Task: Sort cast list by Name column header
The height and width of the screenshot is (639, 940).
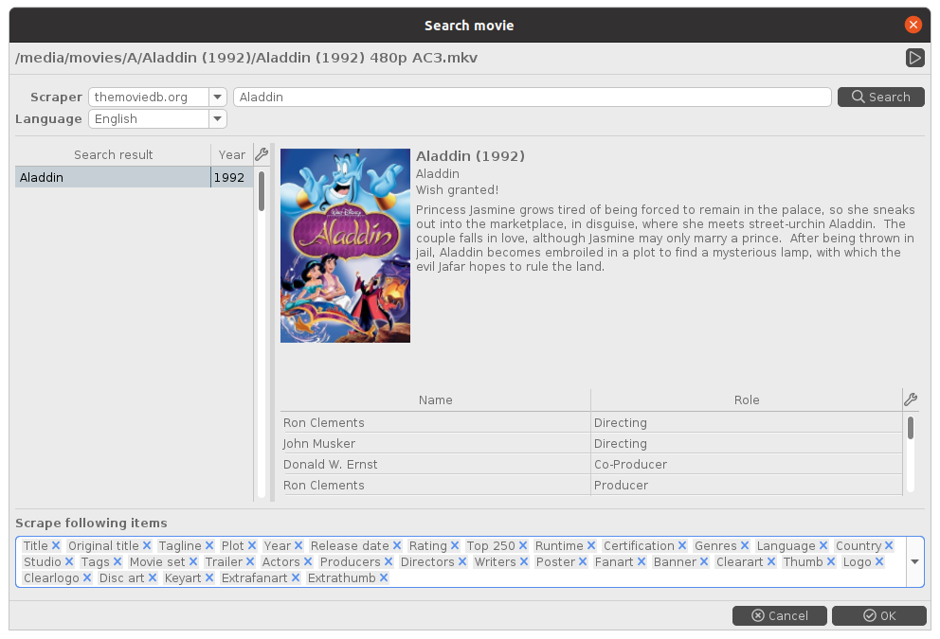Action: pyautogui.click(x=435, y=399)
